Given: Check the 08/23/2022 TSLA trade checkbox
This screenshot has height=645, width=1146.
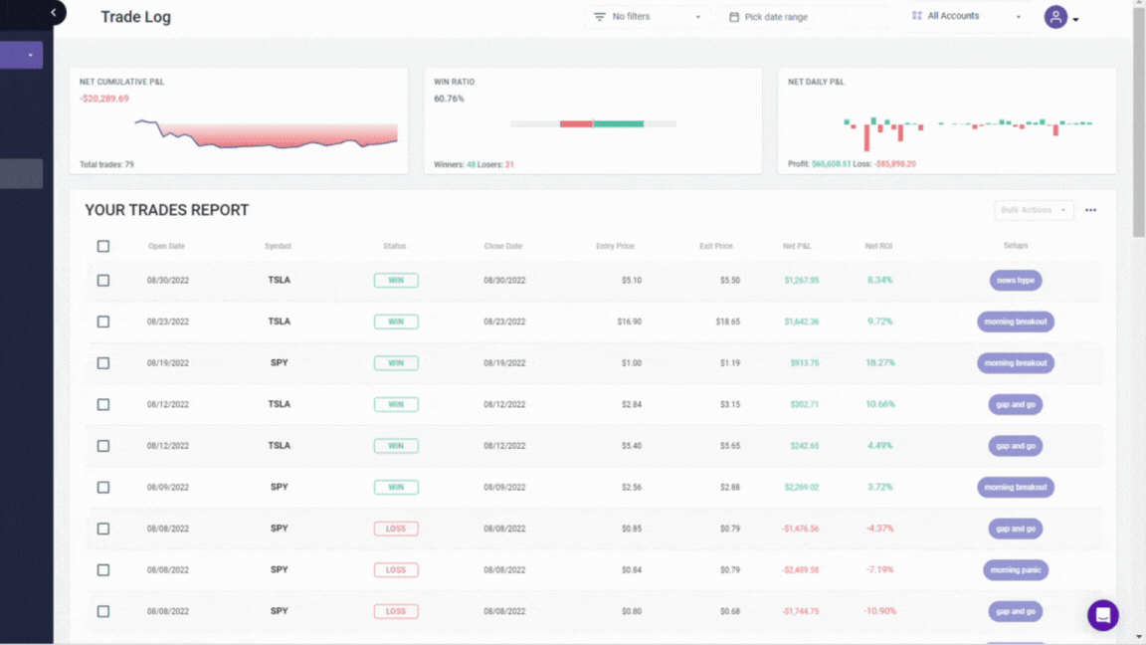Looking at the screenshot, I should [103, 322].
